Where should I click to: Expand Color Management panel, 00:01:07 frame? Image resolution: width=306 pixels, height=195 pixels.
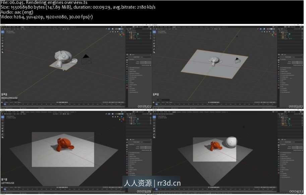coord(134,92)
